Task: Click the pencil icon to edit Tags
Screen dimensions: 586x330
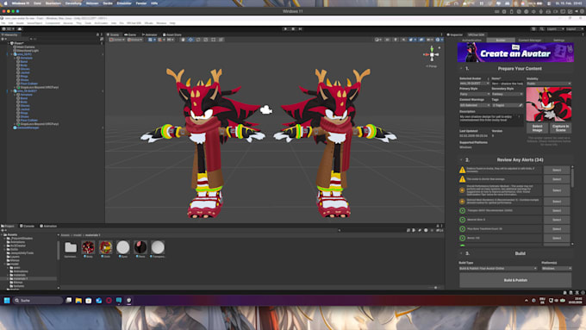Action: coord(521,105)
